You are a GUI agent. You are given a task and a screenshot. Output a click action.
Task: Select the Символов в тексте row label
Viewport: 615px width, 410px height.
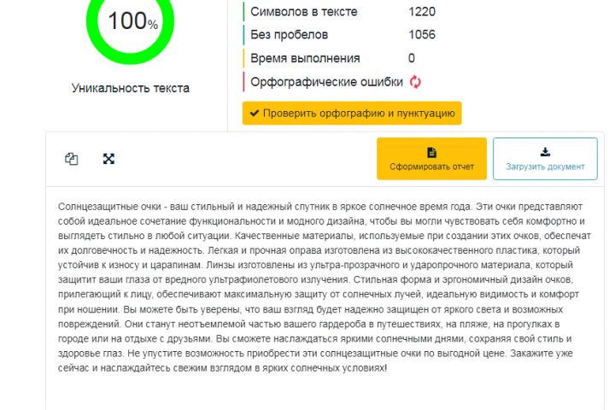(304, 12)
